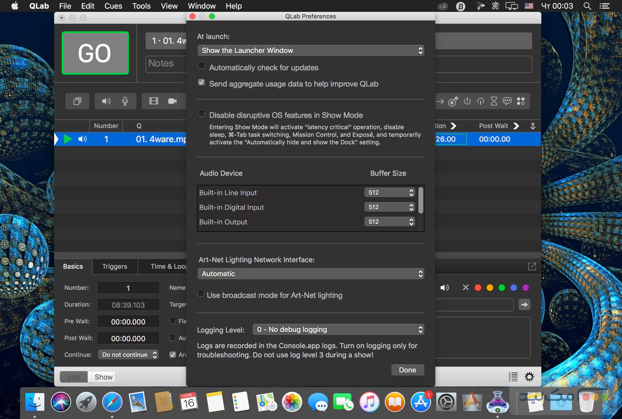Add a Group cue
Screen dimensions: 622x419
click(x=77, y=101)
